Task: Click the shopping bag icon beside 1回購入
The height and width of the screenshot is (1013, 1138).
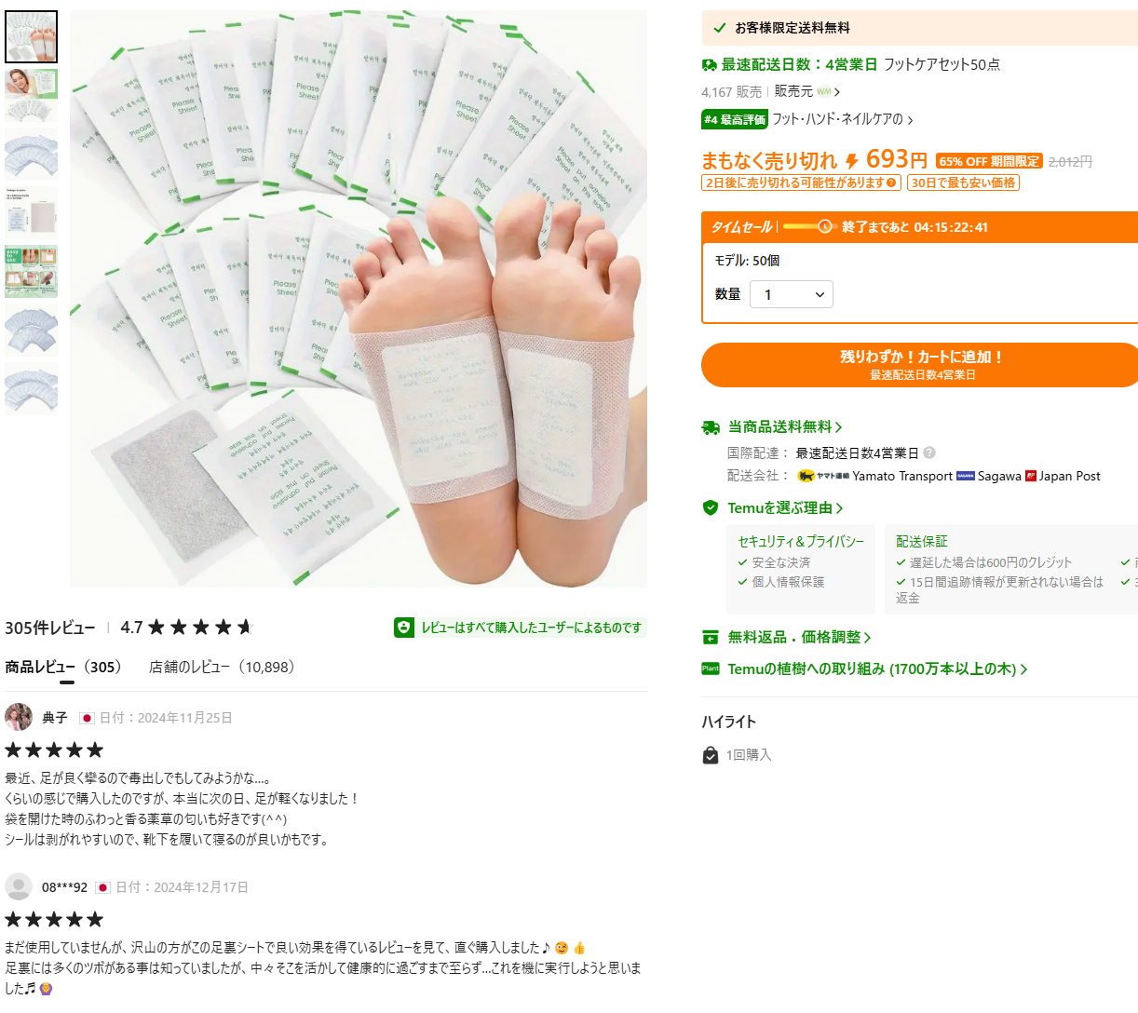Action: tap(711, 755)
